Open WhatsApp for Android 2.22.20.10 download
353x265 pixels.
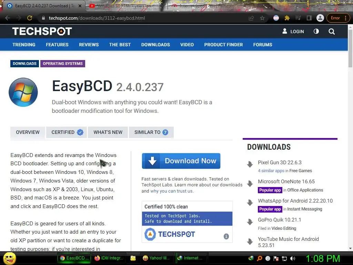coord(295,201)
